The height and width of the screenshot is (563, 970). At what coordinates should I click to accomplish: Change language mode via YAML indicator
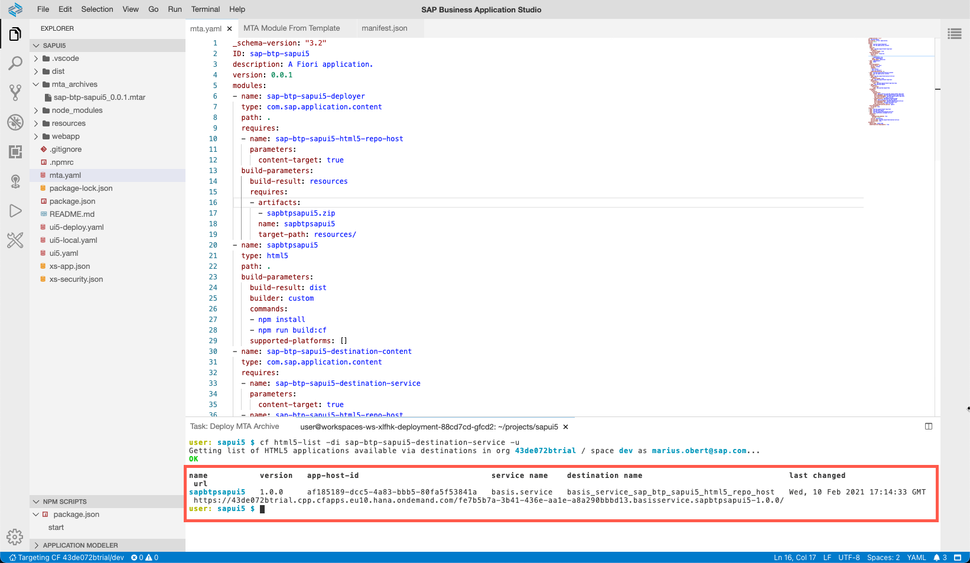pyautogui.click(x=916, y=558)
